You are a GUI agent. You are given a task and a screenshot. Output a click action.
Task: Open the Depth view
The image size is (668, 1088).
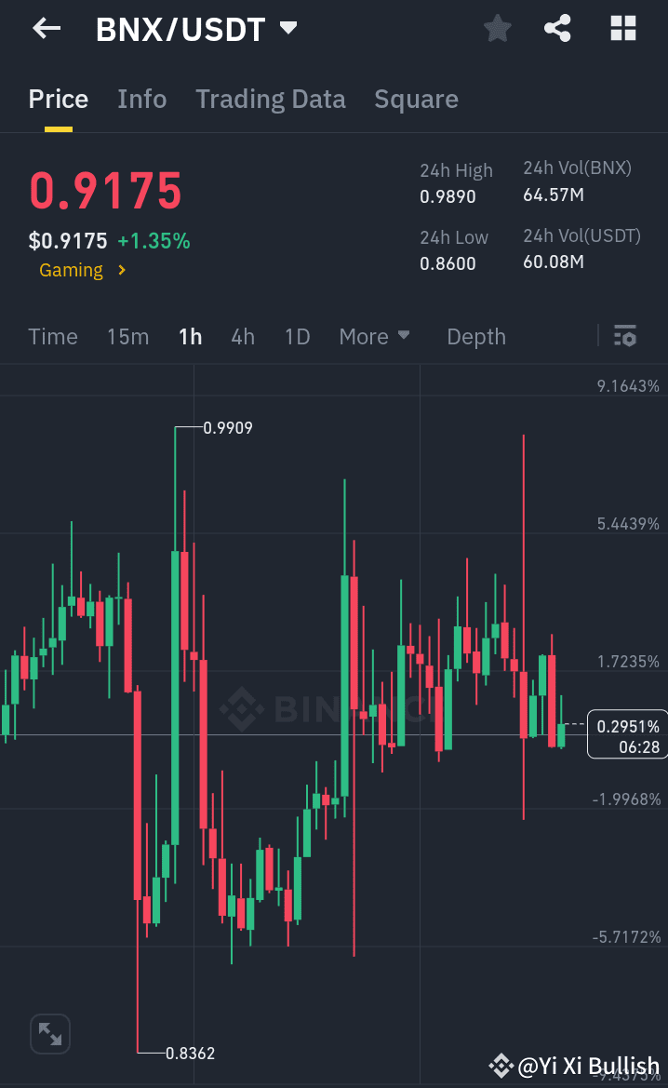(x=475, y=336)
